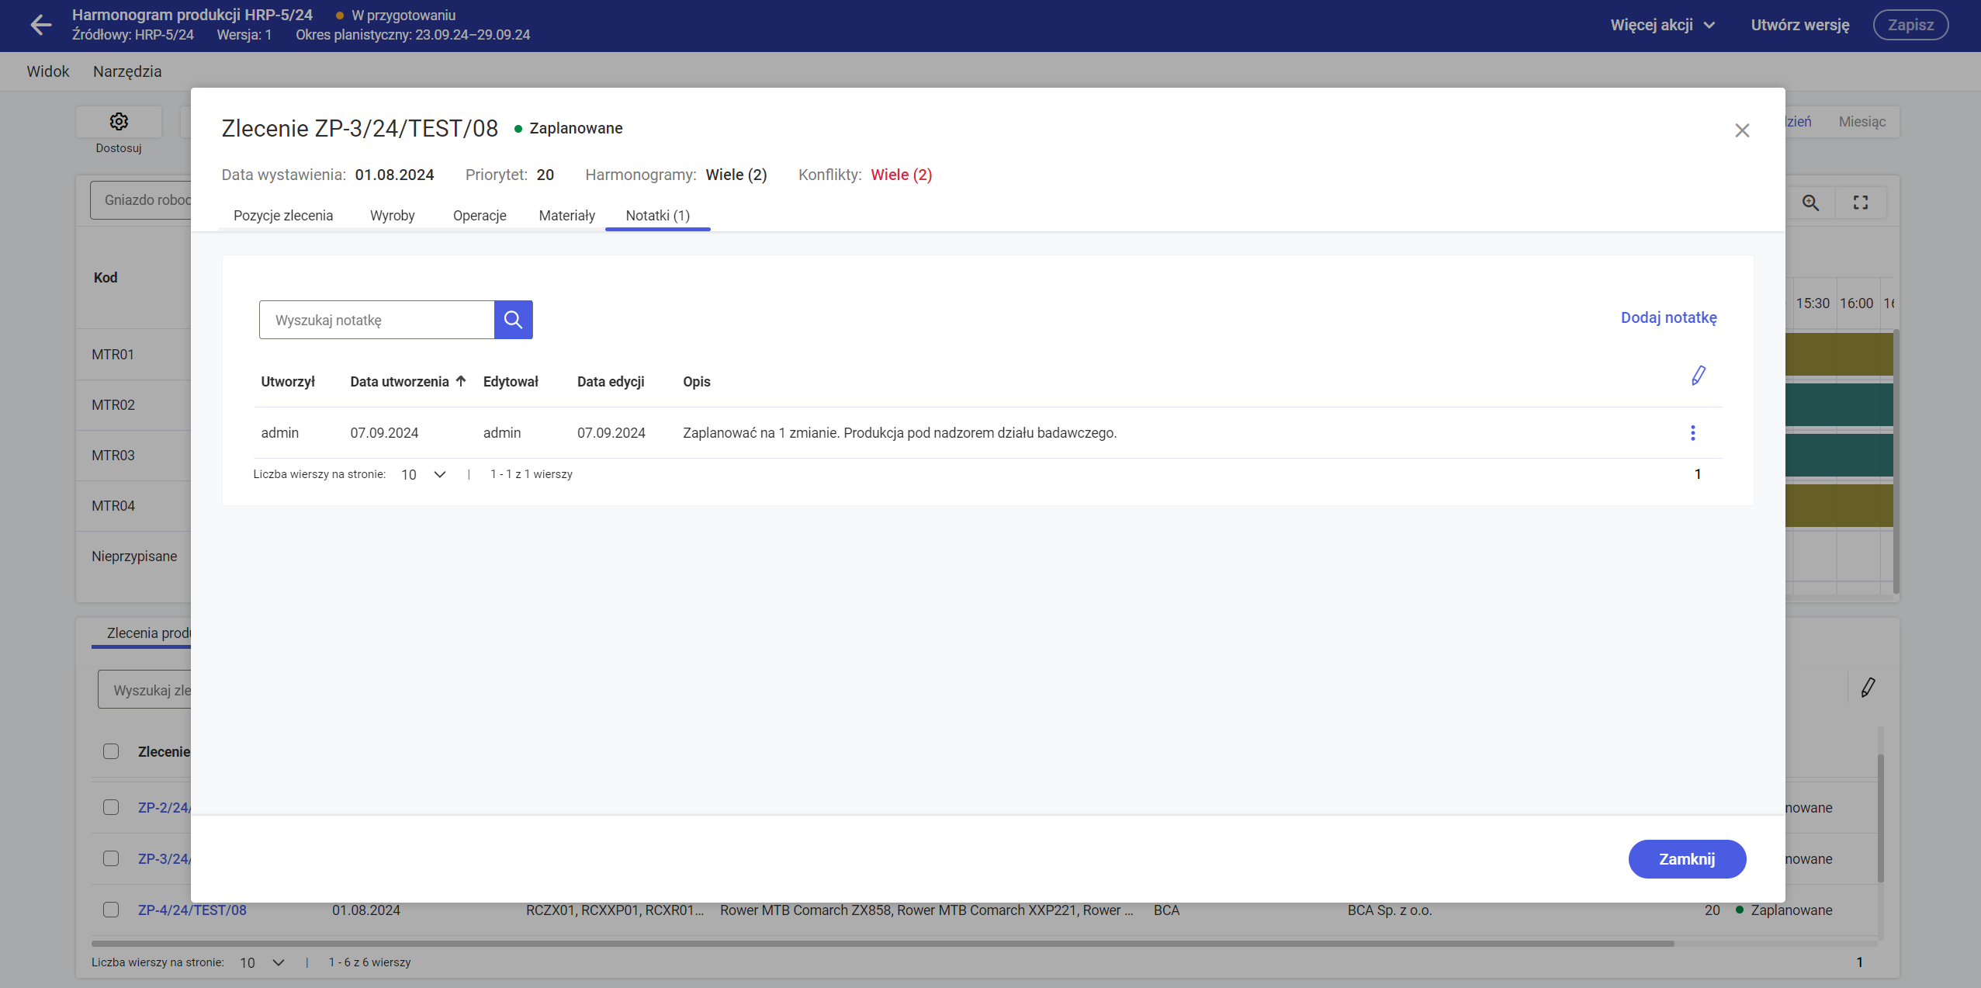
Task: Click the Wiele (2) Harmonogramy value
Action: click(x=736, y=175)
